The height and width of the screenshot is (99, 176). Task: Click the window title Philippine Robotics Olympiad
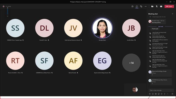coord(88,2)
